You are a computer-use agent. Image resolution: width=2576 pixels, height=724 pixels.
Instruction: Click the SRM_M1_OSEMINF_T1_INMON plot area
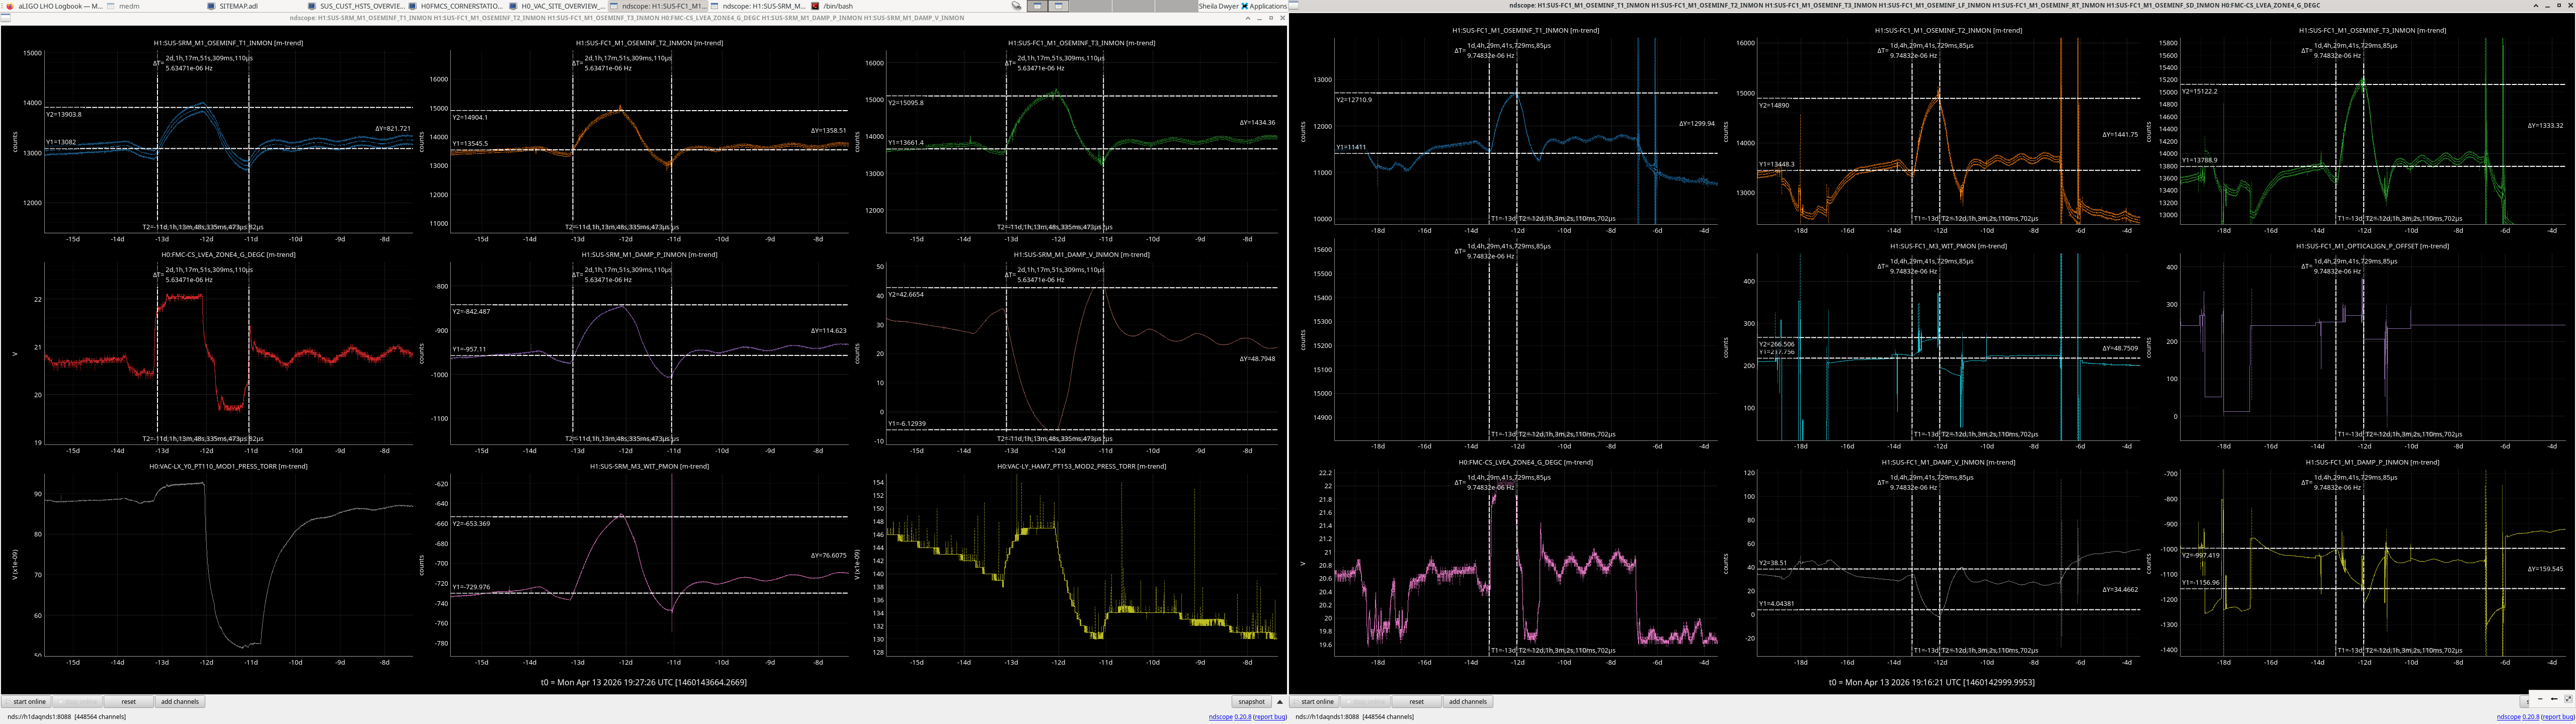click(x=229, y=141)
